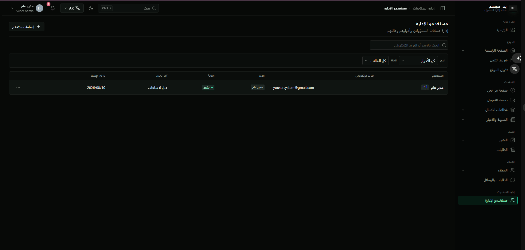Expand the قطاعات الأعمال sidebar chevron
525x250 pixels.
(463, 110)
